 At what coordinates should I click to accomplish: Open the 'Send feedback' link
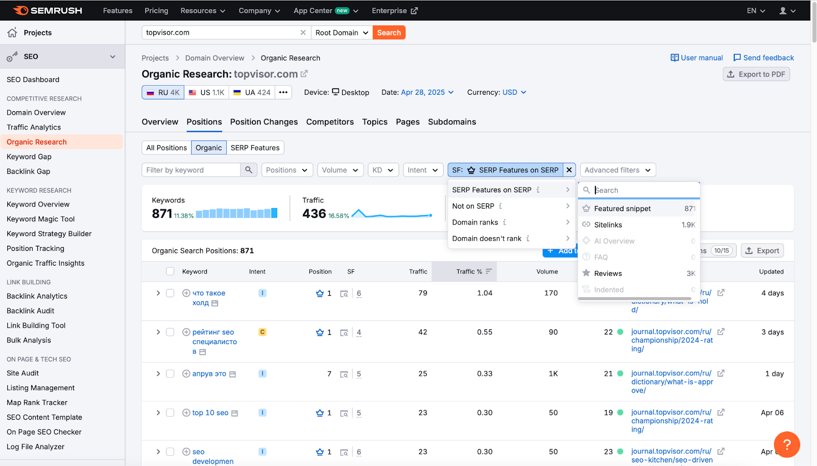(x=763, y=58)
